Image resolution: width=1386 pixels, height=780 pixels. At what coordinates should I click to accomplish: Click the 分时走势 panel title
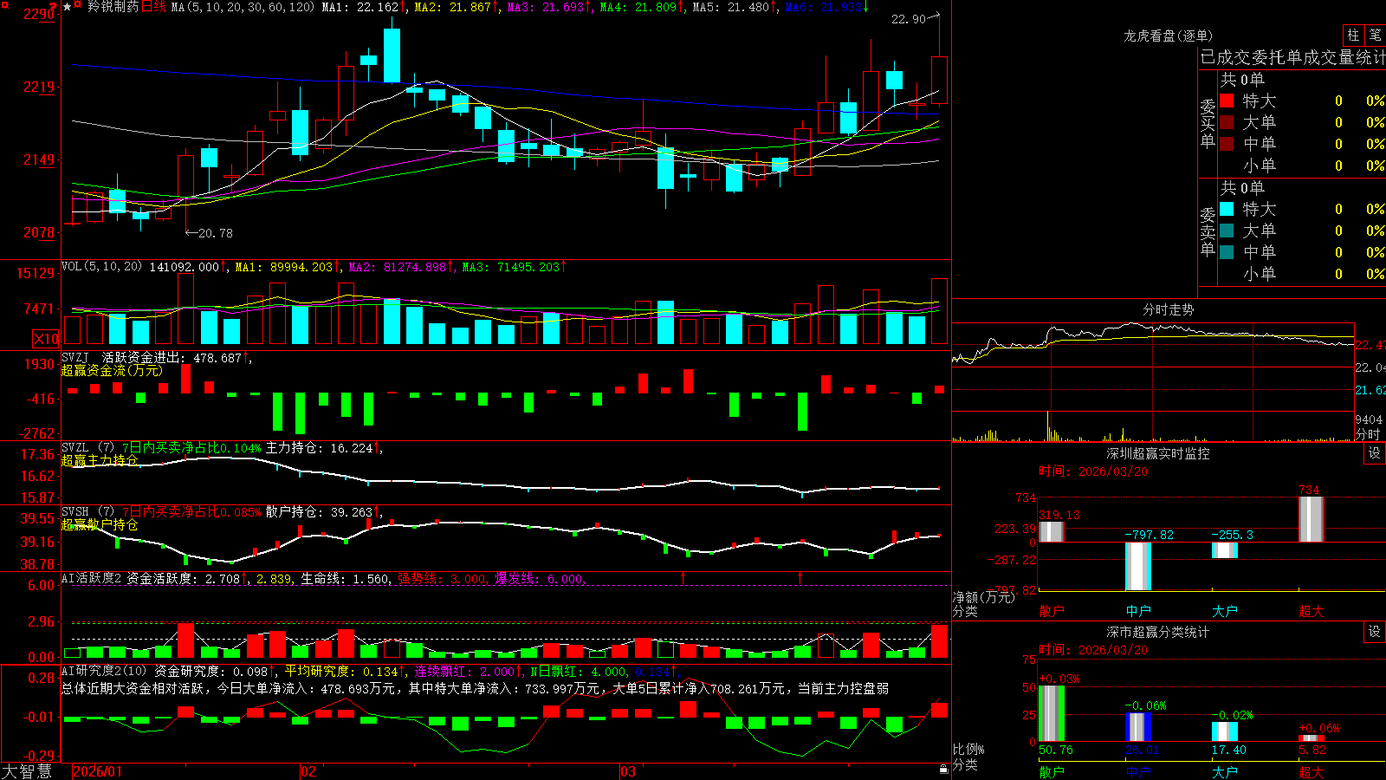pyautogui.click(x=1168, y=309)
